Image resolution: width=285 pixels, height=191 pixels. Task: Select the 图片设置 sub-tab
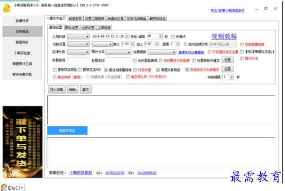pos(72,27)
